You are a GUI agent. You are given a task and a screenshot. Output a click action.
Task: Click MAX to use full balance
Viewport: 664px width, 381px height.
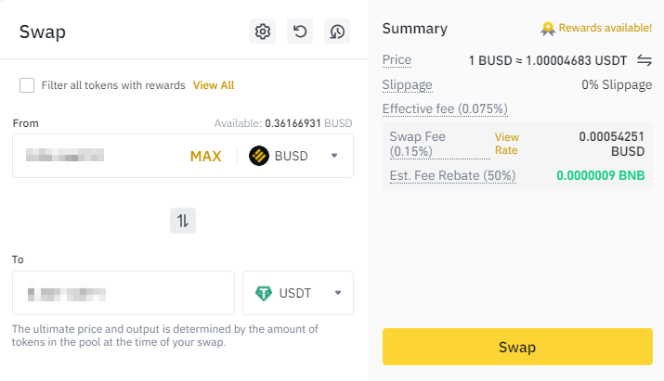pyautogui.click(x=205, y=156)
